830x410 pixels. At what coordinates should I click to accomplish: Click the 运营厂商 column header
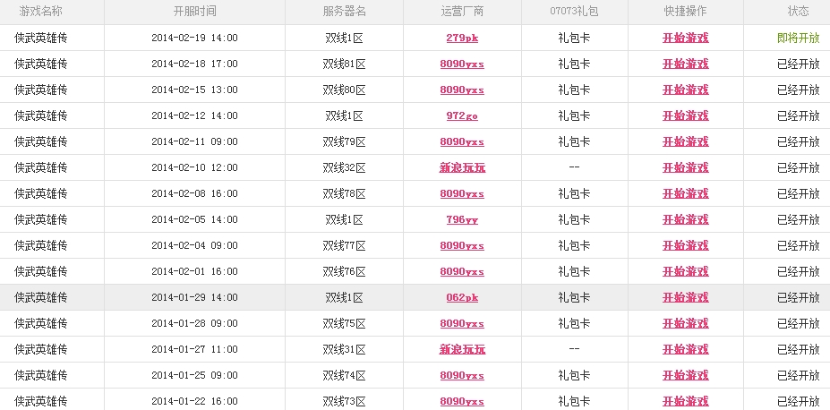pyautogui.click(x=462, y=12)
